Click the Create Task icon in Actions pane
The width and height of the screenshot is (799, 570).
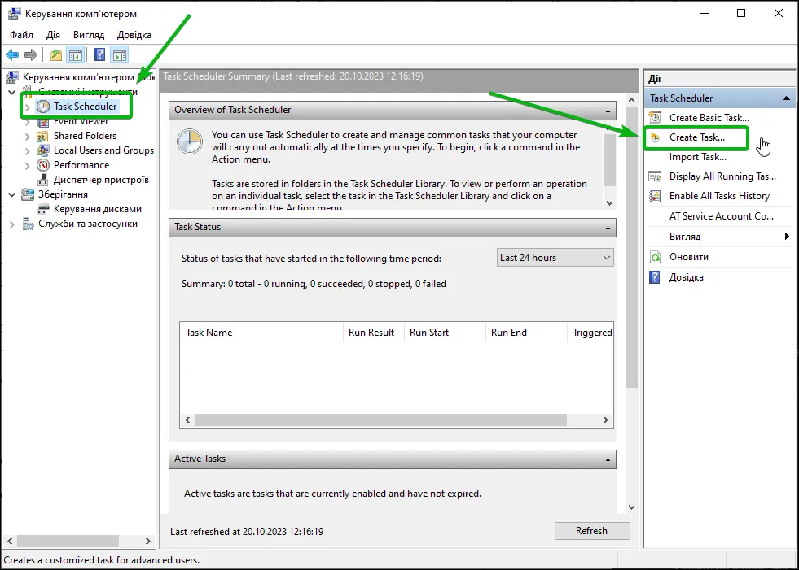pyautogui.click(x=655, y=138)
